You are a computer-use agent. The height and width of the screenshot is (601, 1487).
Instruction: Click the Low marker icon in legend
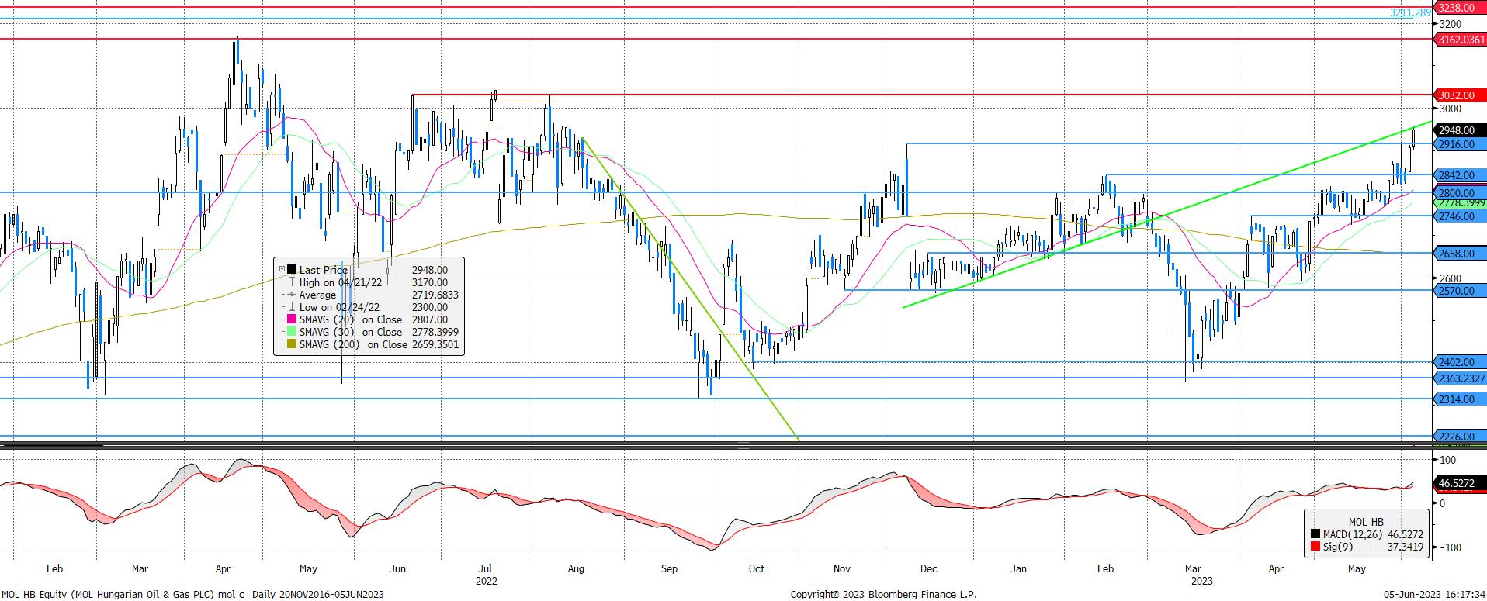point(292,307)
